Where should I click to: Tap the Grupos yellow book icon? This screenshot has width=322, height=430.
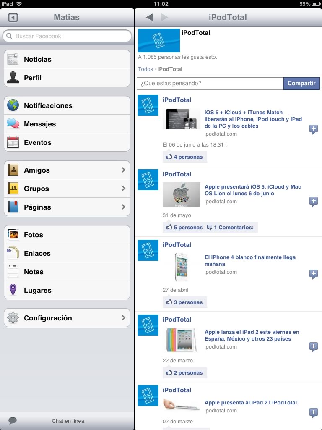click(x=13, y=189)
